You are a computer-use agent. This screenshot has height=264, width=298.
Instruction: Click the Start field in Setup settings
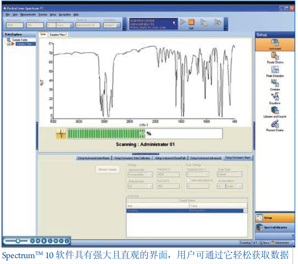click(168, 174)
